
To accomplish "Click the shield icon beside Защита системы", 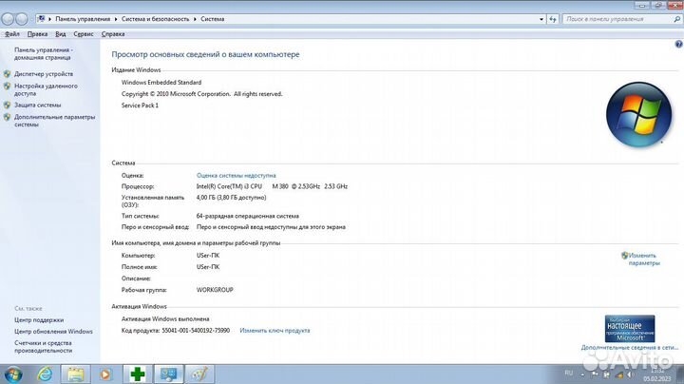I will point(7,106).
